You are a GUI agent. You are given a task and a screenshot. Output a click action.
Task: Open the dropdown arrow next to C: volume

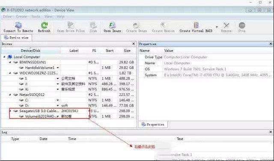pyautogui.click(x=57, y=100)
